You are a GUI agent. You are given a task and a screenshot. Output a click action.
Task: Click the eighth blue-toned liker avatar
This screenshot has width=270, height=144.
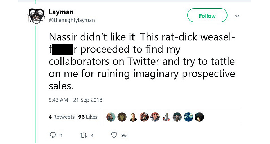[x=188, y=117]
